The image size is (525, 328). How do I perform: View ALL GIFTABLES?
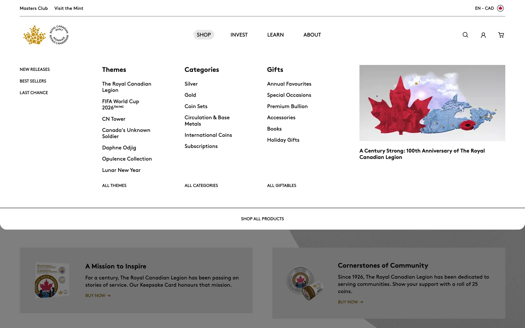click(282, 185)
